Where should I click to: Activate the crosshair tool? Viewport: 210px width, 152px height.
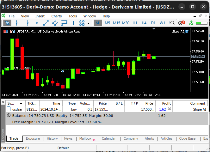point(17,23)
